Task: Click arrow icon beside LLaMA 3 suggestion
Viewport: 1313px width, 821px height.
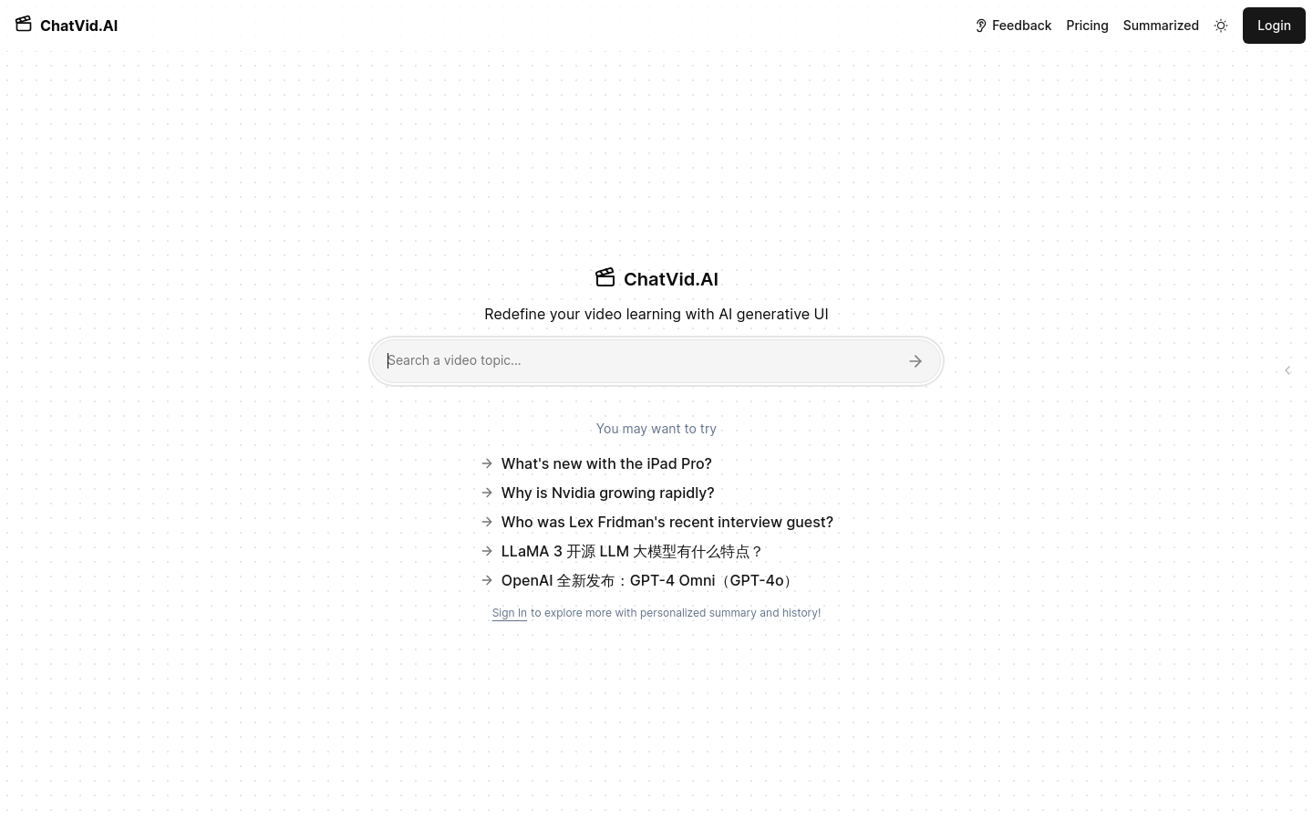Action: pos(487,551)
